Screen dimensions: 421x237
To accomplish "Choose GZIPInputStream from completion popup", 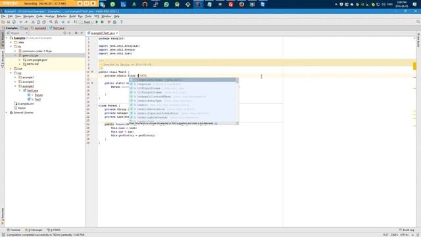I will [184, 88].
